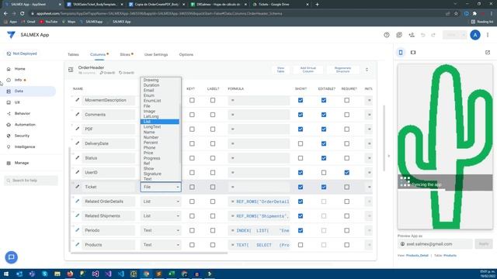Open the help question mark icon
This screenshot has width=497, height=279.
click(x=387, y=35)
